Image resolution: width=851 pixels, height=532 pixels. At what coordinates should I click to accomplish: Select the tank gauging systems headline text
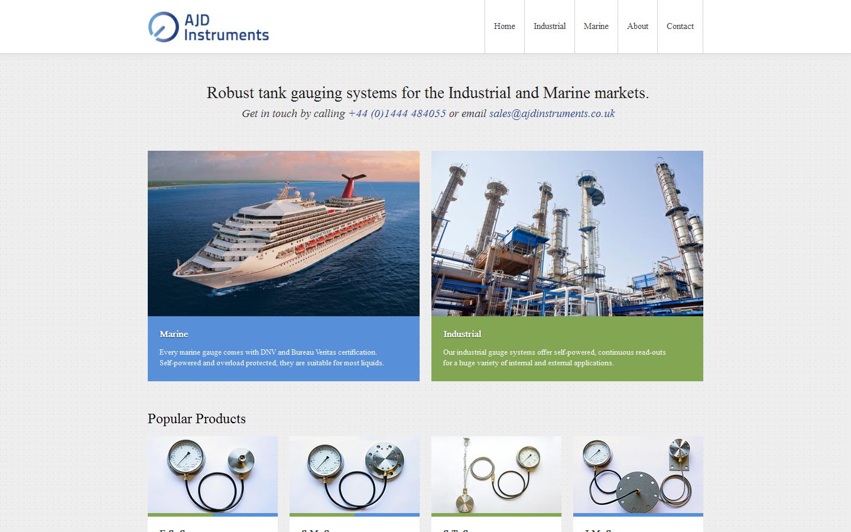428,93
